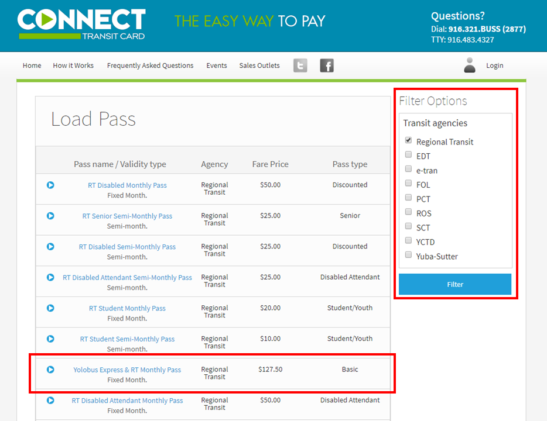Open the RT Senior Semi-Monthly Pass link
The height and width of the screenshot is (421, 547).
(x=127, y=216)
